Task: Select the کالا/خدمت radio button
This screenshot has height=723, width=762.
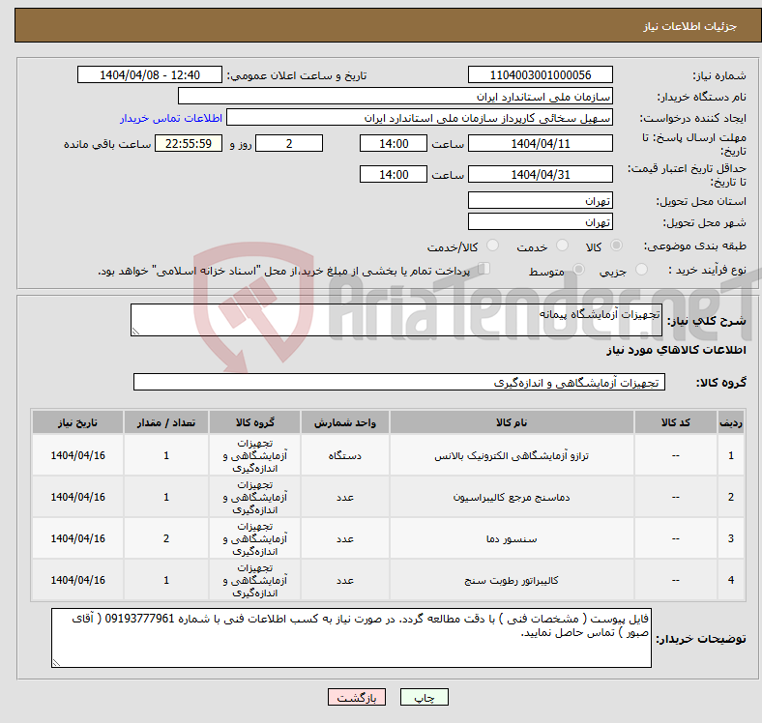Action: pos(492,246)
